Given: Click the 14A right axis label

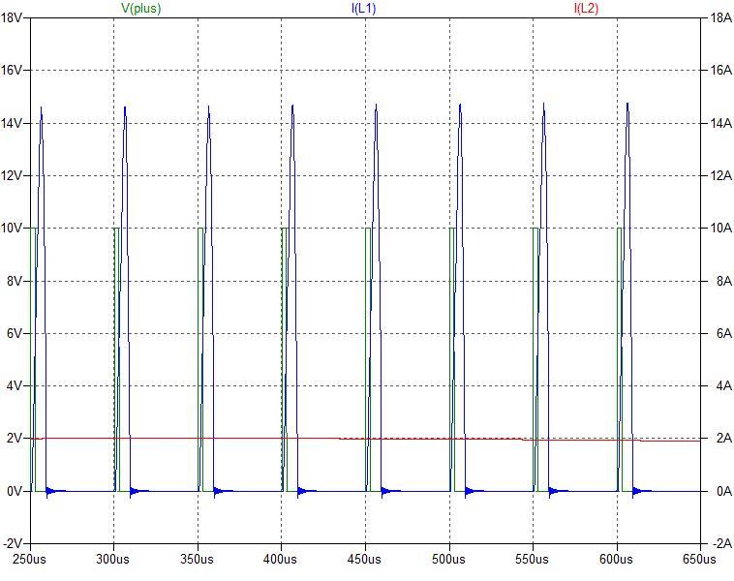Looking at the screenshot, I should (720, 123).
